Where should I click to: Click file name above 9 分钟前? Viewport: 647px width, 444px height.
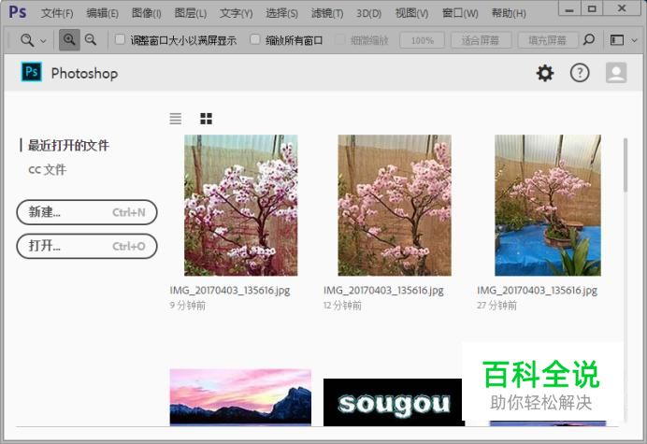click(x=230, y=291)
